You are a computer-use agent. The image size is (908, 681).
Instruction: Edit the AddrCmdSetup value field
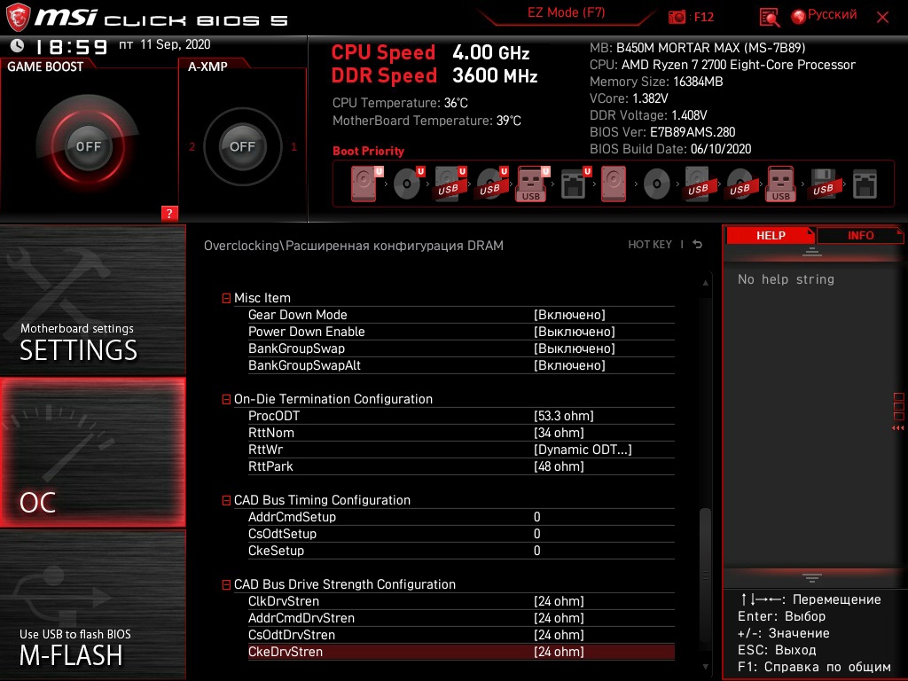(536, 517)
